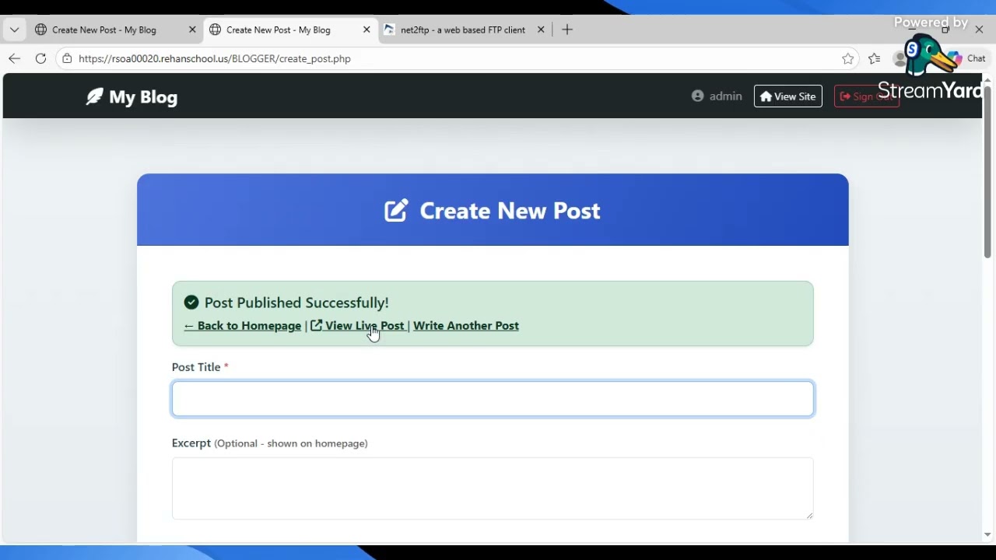Click the edit icon in Create New Post header

point(396,211)
